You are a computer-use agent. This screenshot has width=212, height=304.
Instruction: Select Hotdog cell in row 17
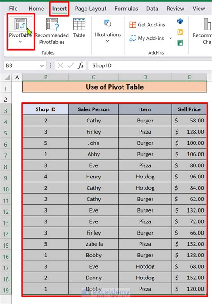(x=145, y=267)
